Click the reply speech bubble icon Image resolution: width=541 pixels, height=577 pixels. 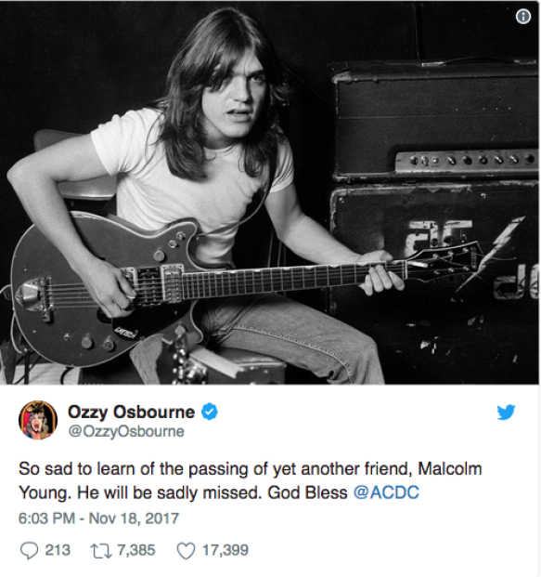pyautogui.click(x=29, y=551)
